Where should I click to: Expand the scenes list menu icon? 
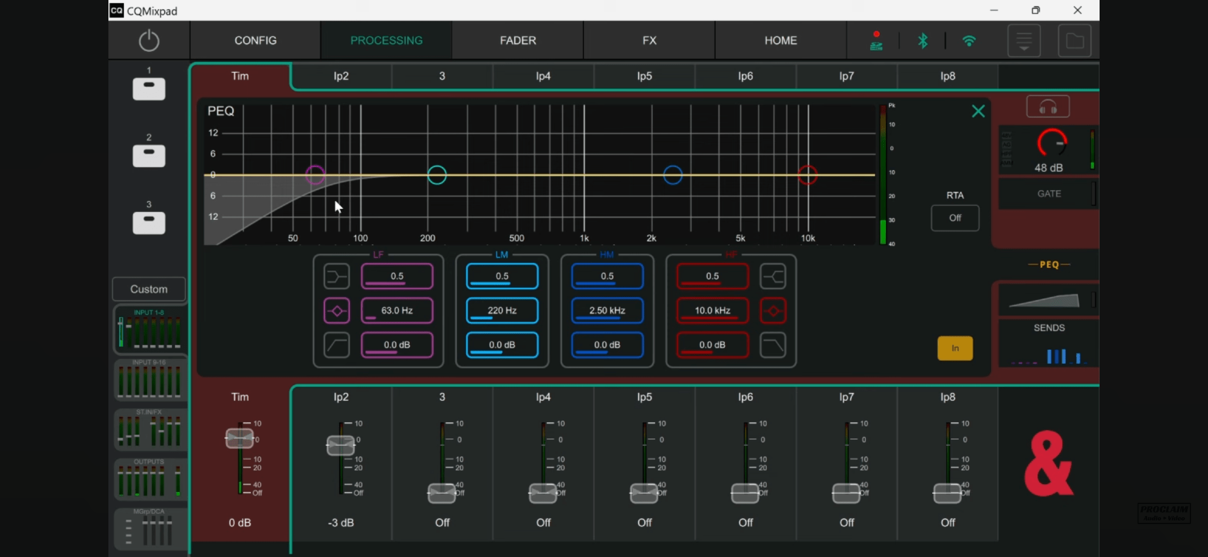point(1024,41)
